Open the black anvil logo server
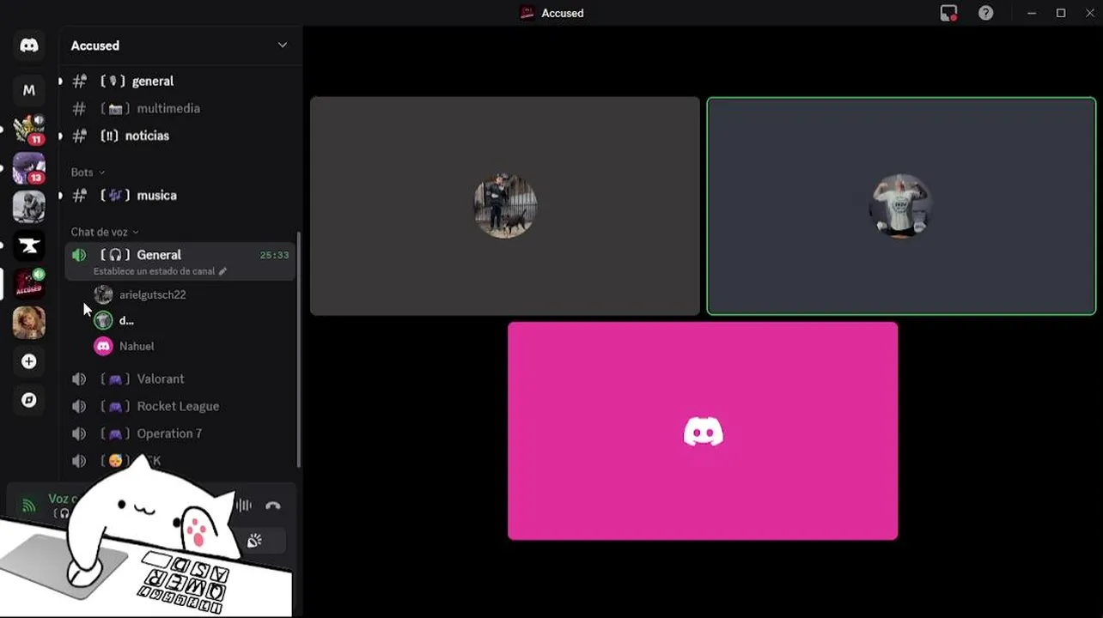The height and width of the screenshot is (618, 1103). coord(29,246)
